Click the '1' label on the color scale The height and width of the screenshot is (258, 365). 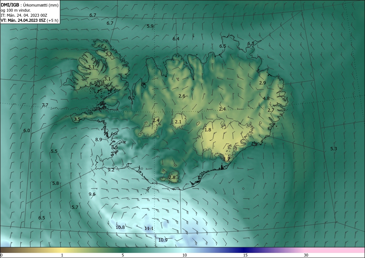click(62, 255)
